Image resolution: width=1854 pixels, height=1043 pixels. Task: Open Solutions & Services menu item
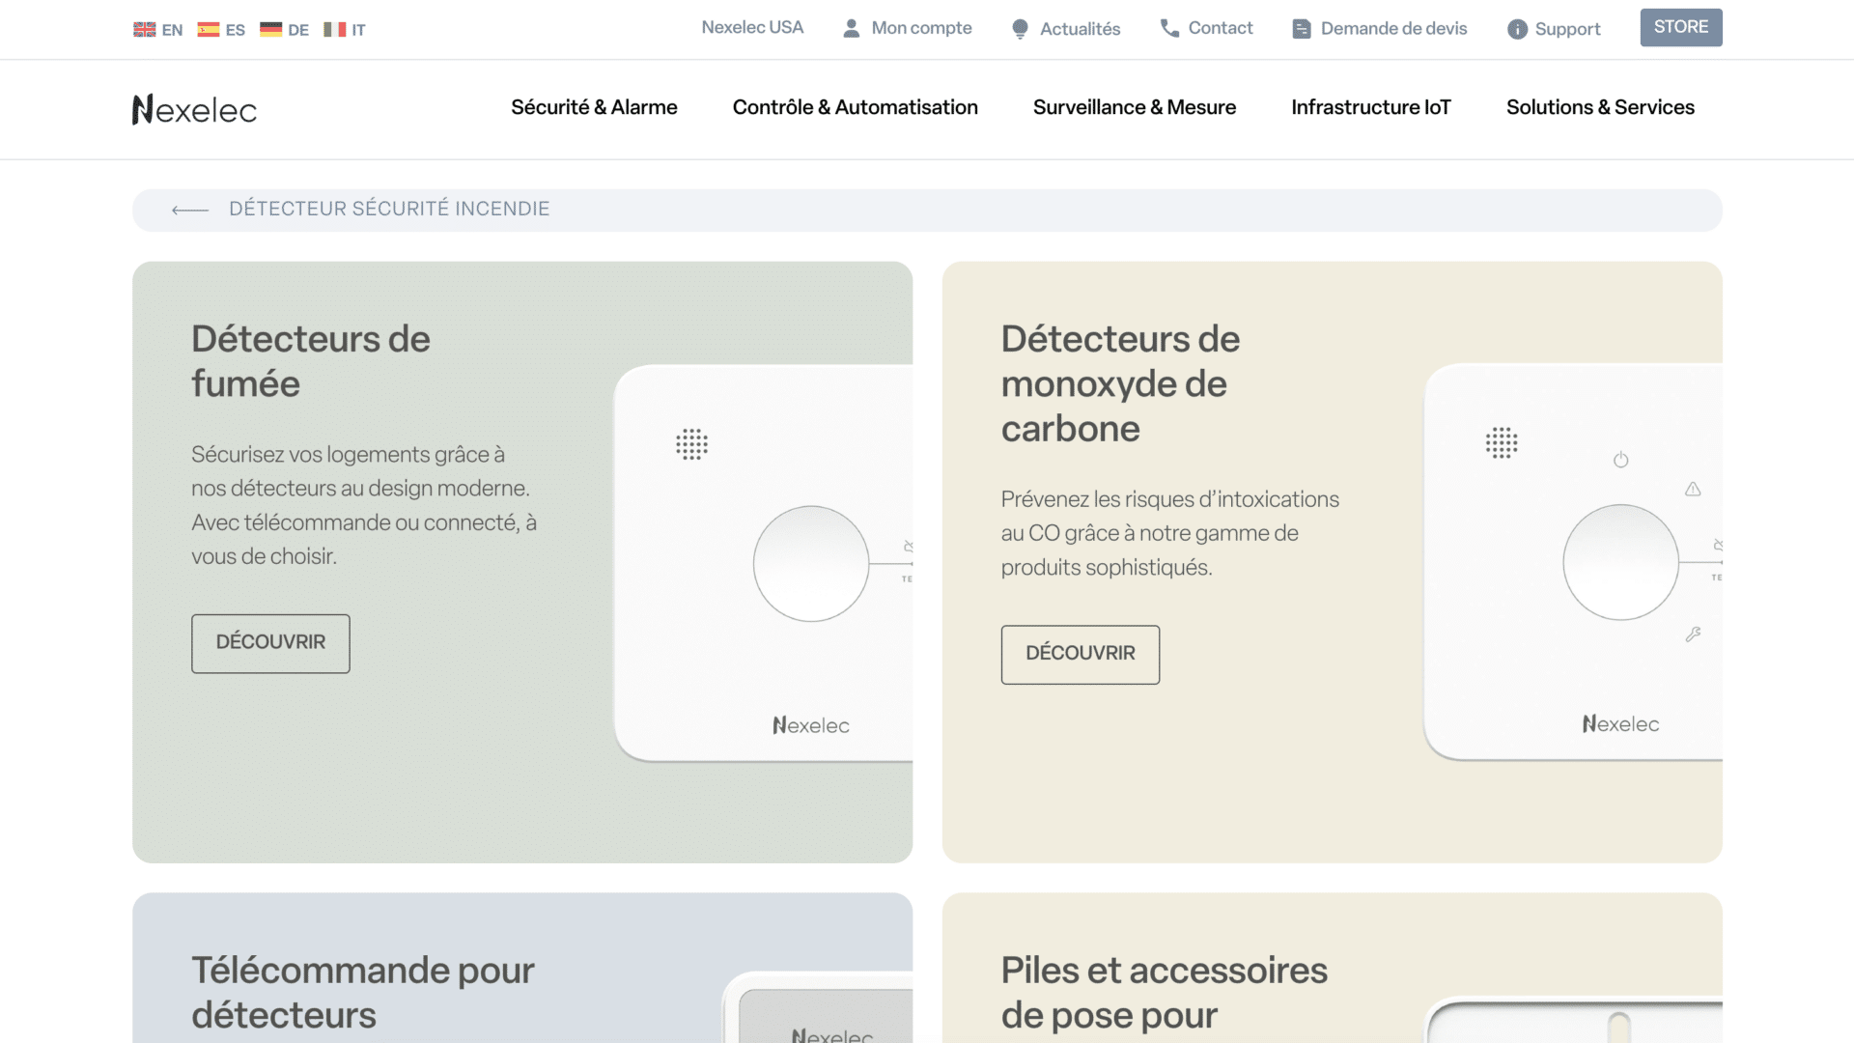tap(1600, 107)
